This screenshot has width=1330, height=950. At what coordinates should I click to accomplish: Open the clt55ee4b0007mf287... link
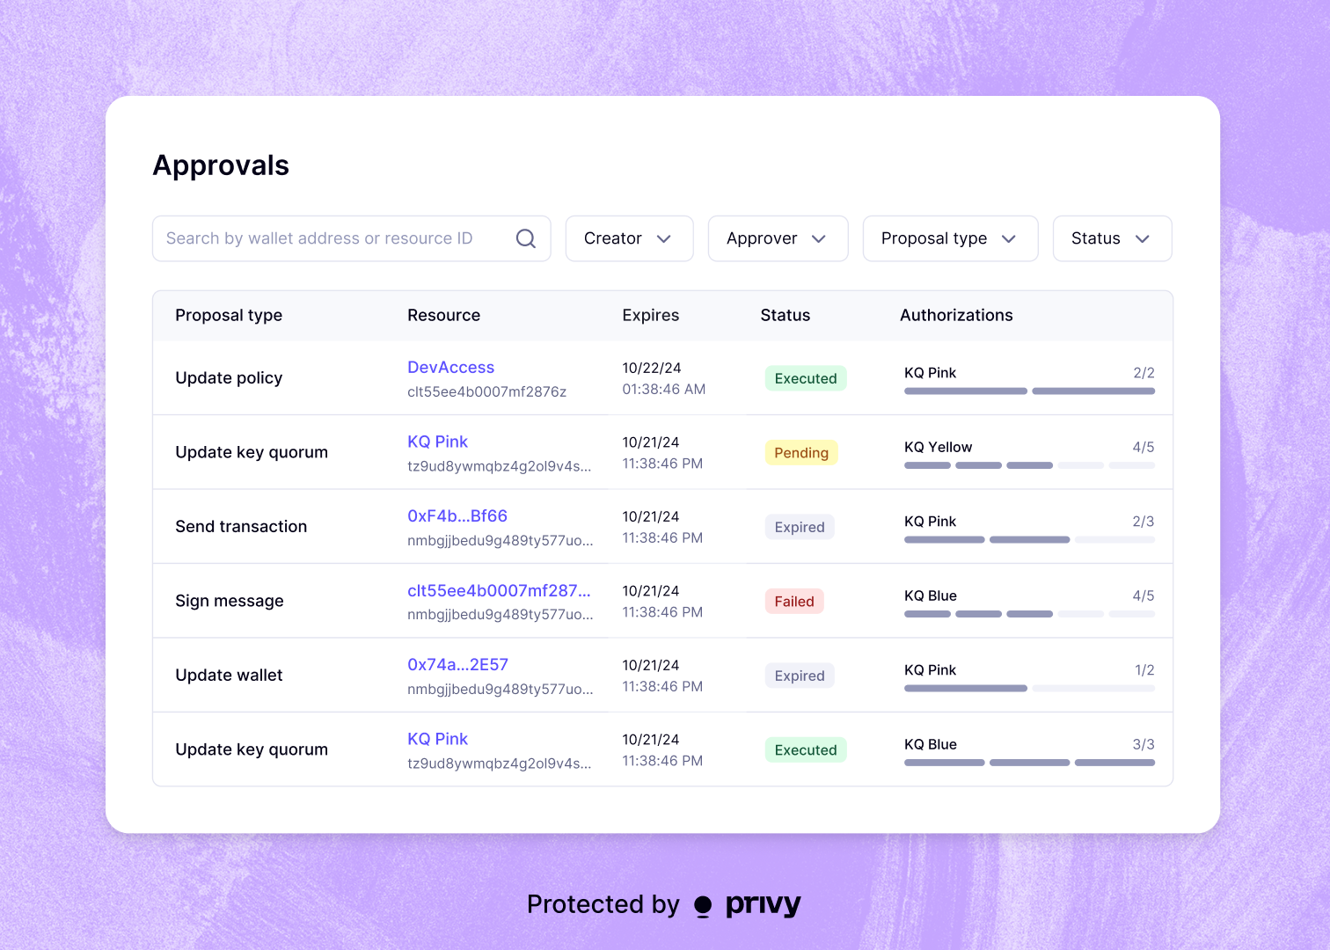499,590
